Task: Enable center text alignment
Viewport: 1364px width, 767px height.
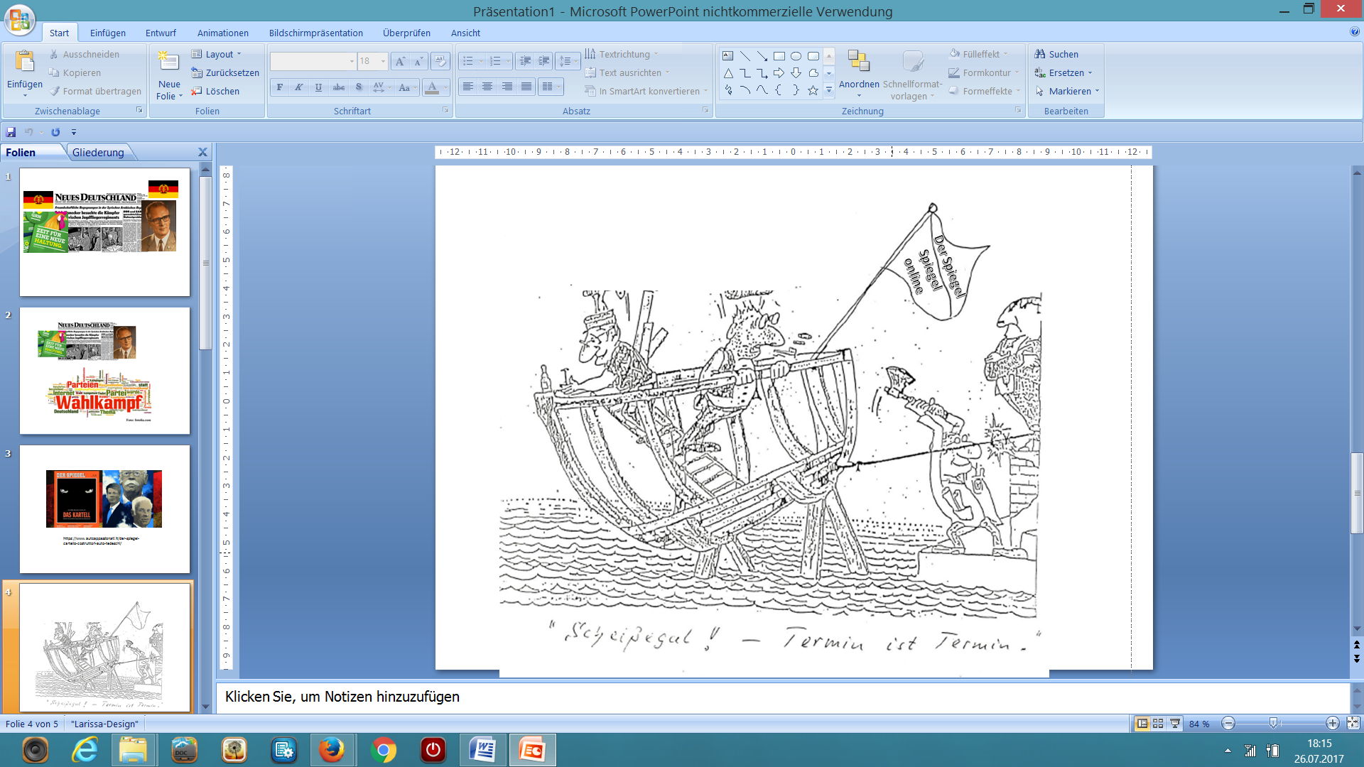Action: (x=487, y=87)
